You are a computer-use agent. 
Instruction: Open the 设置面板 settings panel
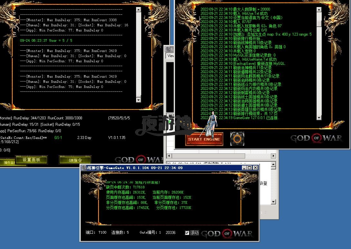click(31, 160)
